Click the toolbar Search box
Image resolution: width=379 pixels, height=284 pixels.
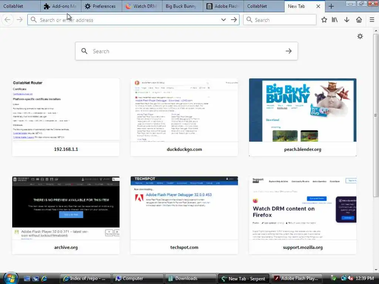tap(280, 20)
